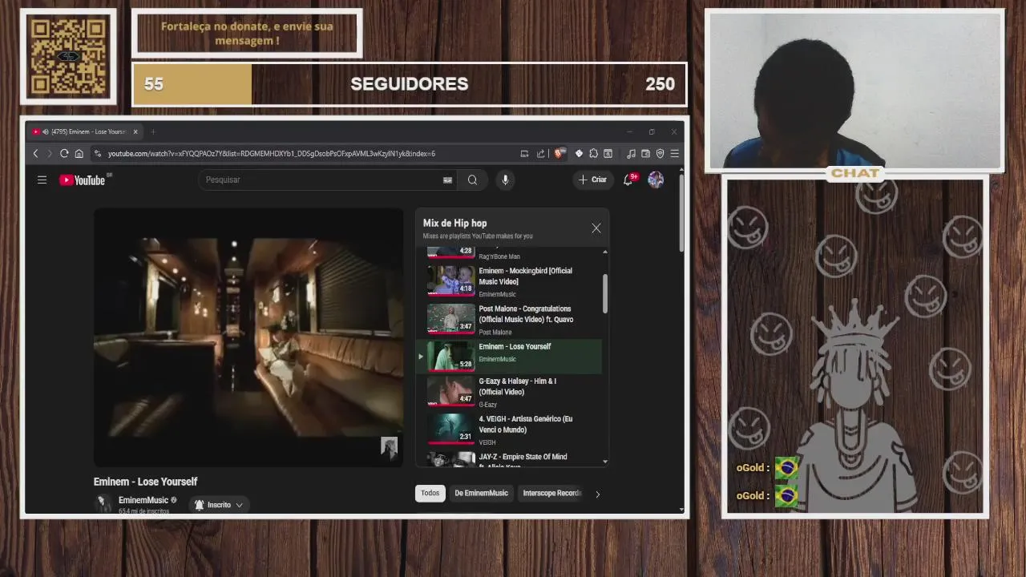Click inside the Pesquisar search field
1026x577 pixels.
(321, 180)
